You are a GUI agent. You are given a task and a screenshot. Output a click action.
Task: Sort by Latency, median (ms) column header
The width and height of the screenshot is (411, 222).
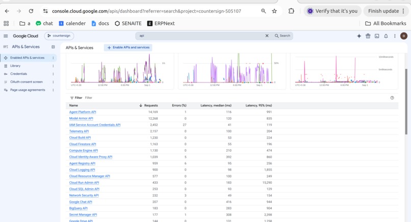pyautogui.click(x=216, y=105)
